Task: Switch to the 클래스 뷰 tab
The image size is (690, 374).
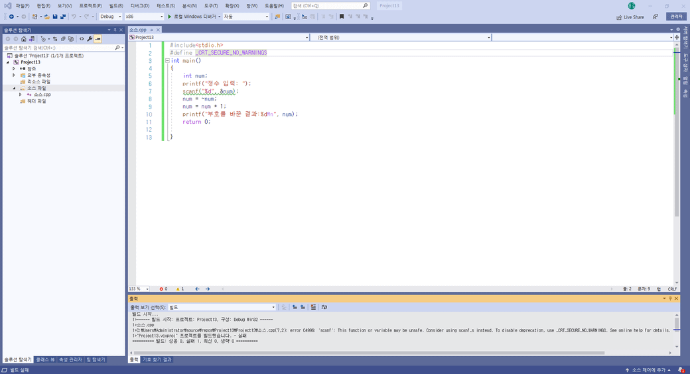Action: pyautogui.click(x=45, y=359)
